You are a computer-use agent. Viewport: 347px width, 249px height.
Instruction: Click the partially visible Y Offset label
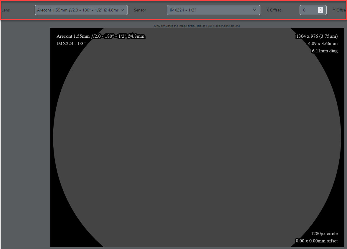point(339,10)
